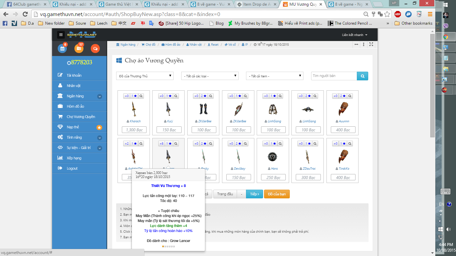The width and height of the screenshot is (456, 256).
Task: Open the orange card icon with badge 17
Action: point(79,48)
